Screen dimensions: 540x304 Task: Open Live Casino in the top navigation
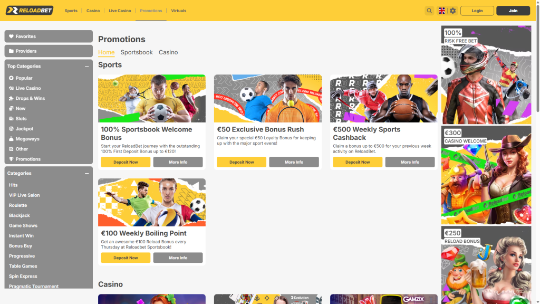pyautogui.click(x=120, y=11)
